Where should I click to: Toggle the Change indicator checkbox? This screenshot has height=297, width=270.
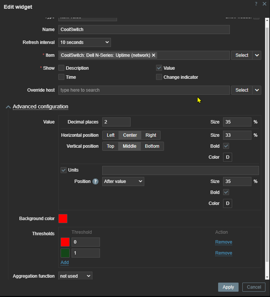click(159, 77)
